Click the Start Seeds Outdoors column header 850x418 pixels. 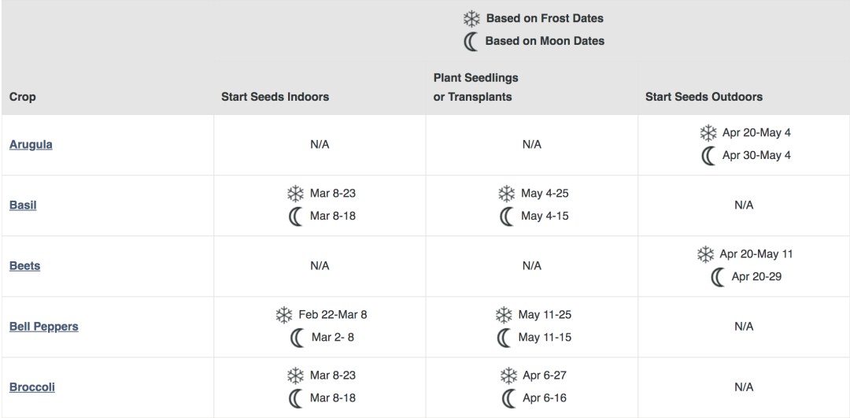704,97
